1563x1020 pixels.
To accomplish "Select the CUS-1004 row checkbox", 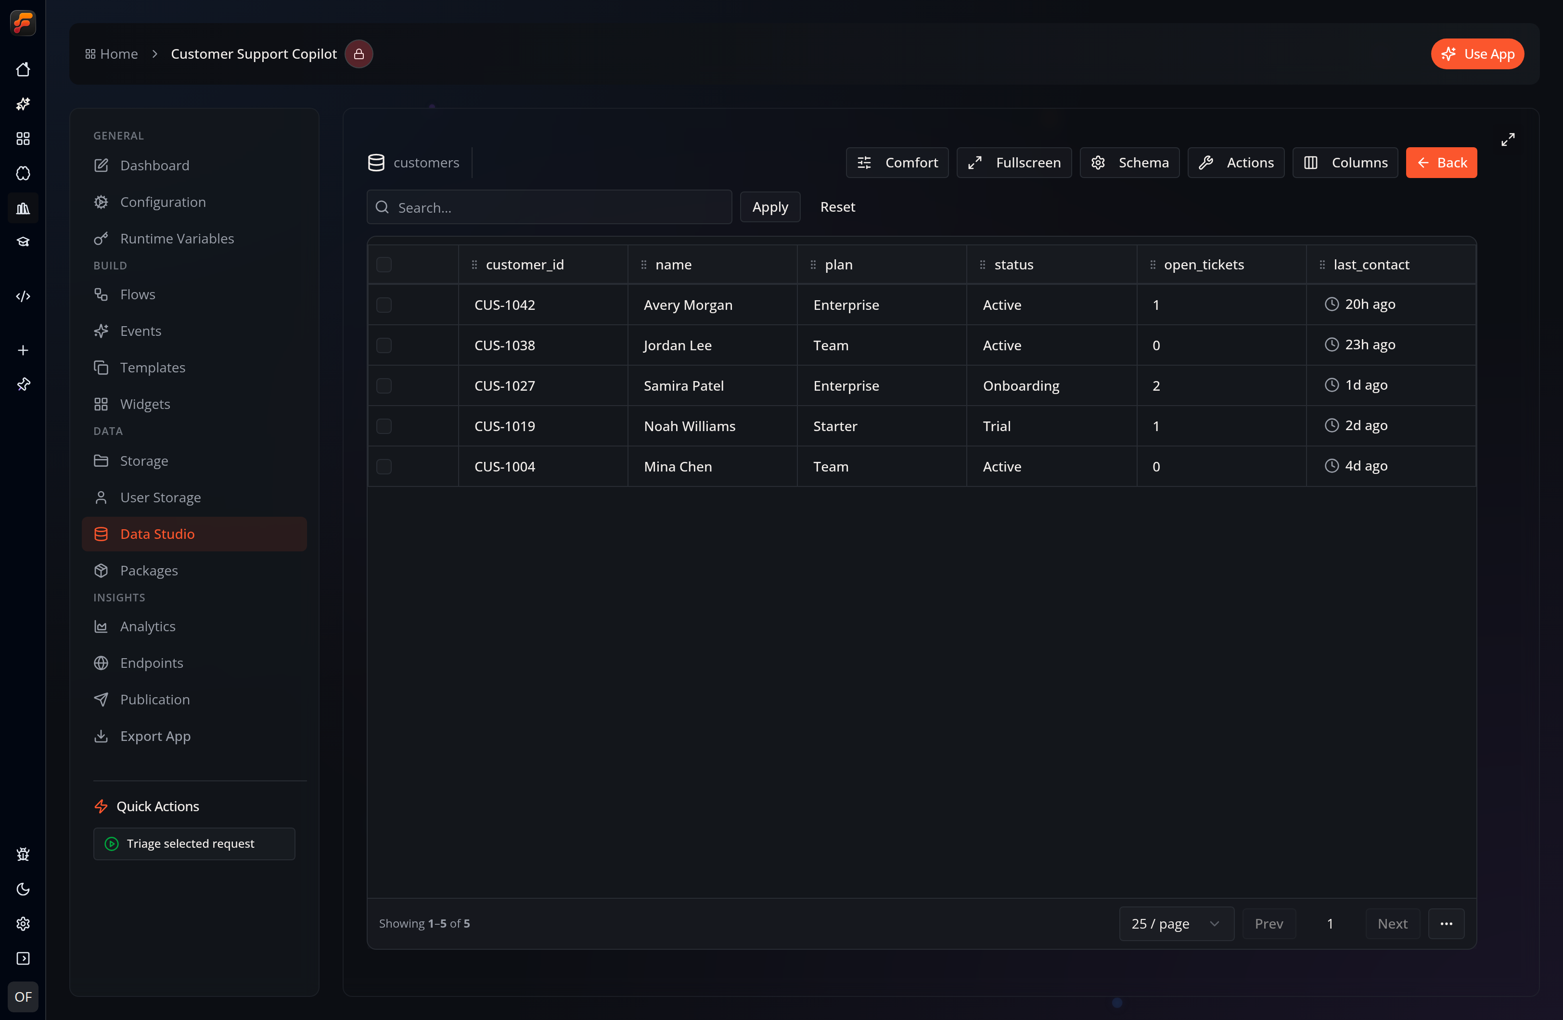I will click(384, 466).
